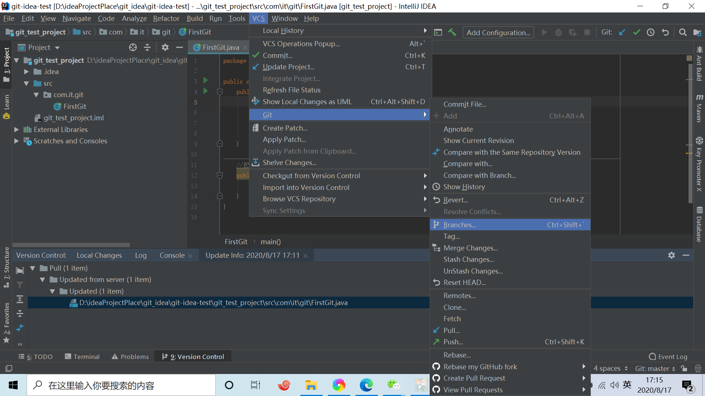The image size is (705, 396).
Task: Click the Debug bug icon in toolbar
Action: click(558, 32)
